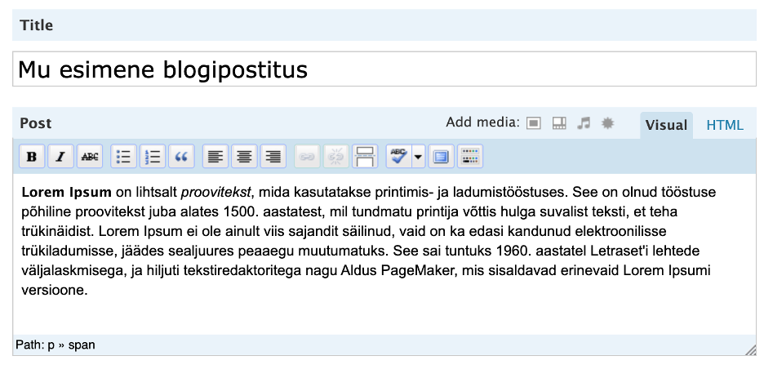Screen dimensions: 764x369
Task: Open spell checker language dropdown arrow
Action: tap(419, 157)
